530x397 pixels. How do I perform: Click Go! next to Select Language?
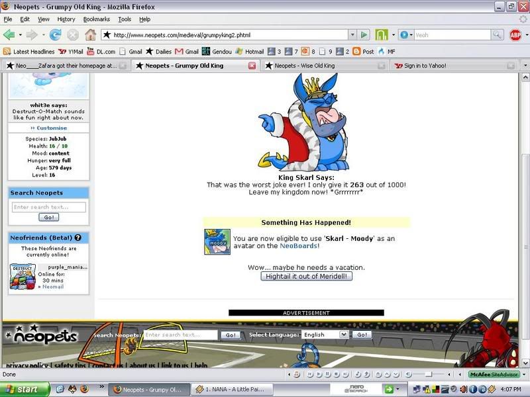[362, 335]
